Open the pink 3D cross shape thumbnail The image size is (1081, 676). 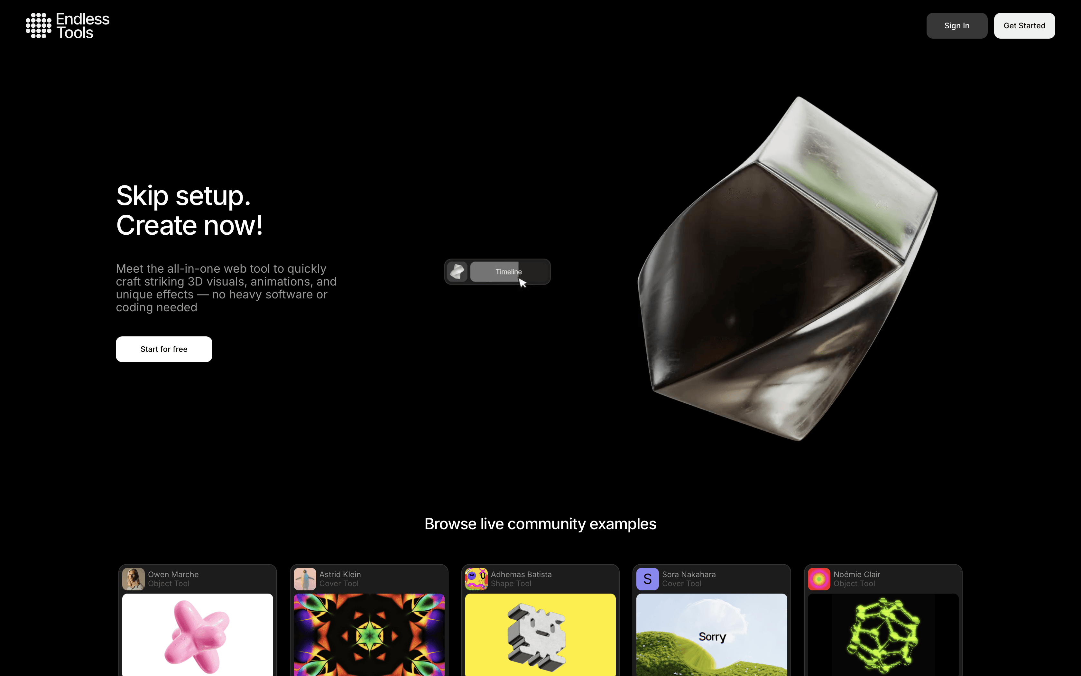pos(198,635)
